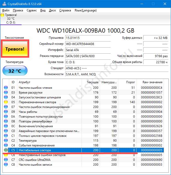Click the Наихудш... column header
This screenshot has height=175, width=171.
click(x=109, y=82)
